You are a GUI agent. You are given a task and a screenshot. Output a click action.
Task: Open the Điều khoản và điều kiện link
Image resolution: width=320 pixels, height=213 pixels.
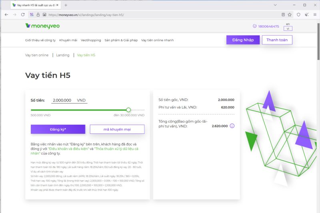coord(68,149)
